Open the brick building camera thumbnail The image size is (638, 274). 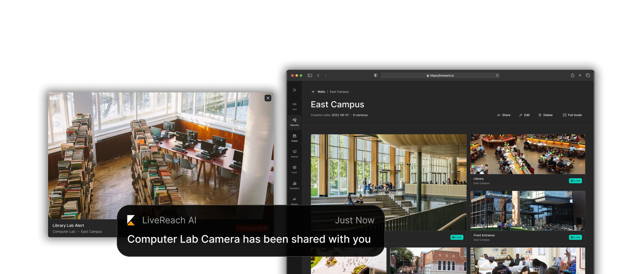tap(428, 261)
